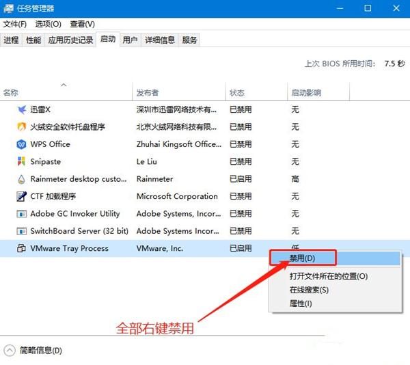Click publisher Adobe Systems, Incor... of GC Invoker

click(x=178, y=214)
